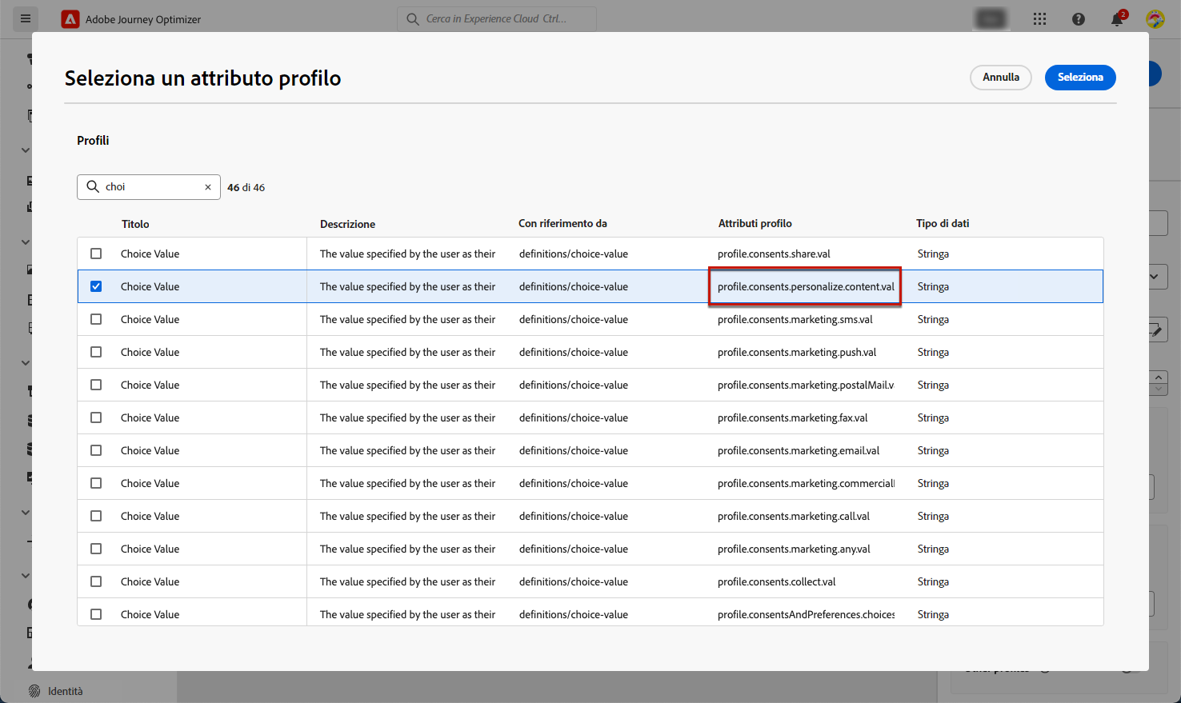Focus the Experience Cloud search box
Image resolution: width=1181 pixels, height=703 pixels.
[x=496, y=19]
